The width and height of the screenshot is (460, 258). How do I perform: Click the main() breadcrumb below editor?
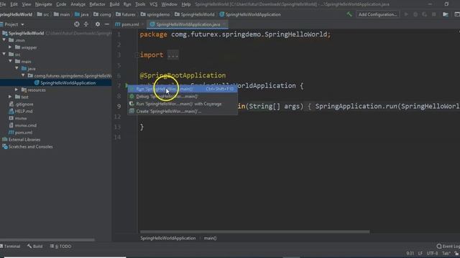tap(210, 238)
